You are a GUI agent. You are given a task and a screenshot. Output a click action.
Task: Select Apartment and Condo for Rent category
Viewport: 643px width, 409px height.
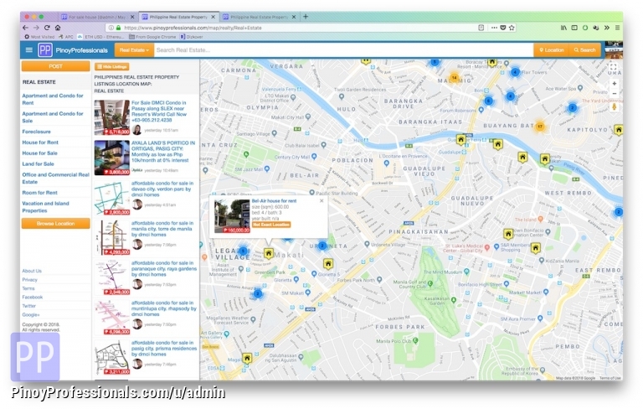coord(53,99)
